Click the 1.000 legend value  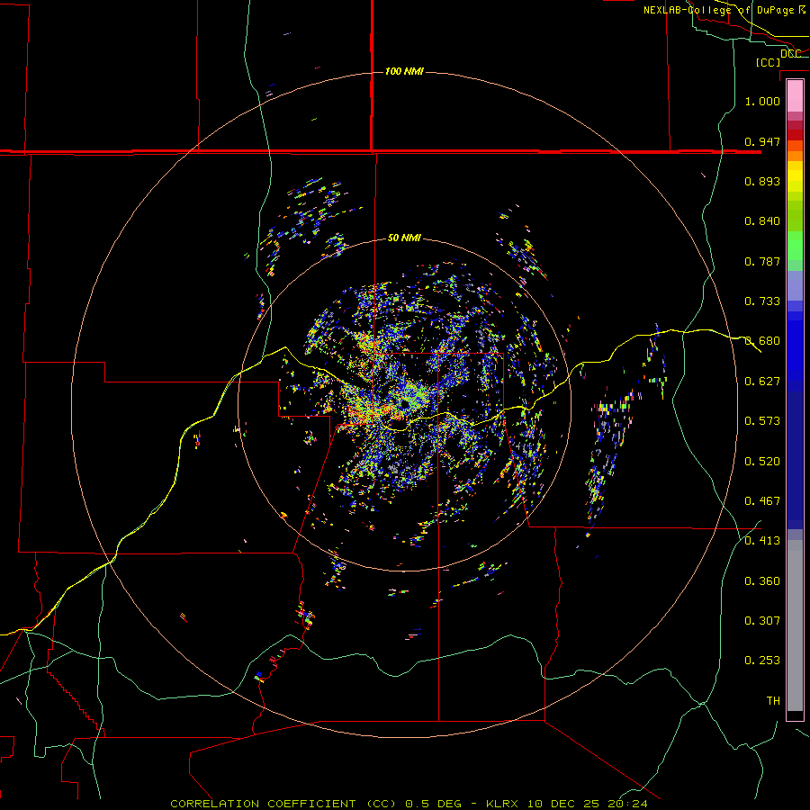762,101
